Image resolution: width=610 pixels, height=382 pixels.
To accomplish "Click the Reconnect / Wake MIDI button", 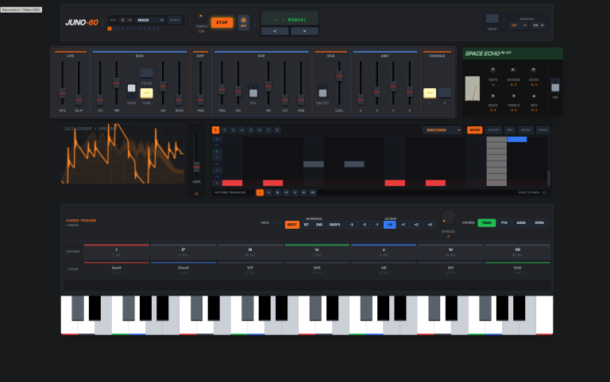I will click(21, 10).
